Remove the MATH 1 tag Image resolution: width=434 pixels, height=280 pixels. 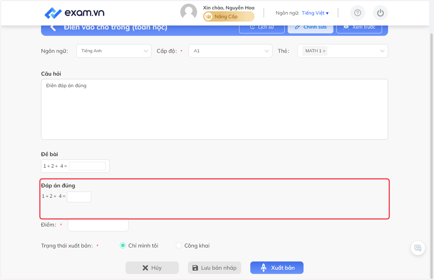pos(324,51)
